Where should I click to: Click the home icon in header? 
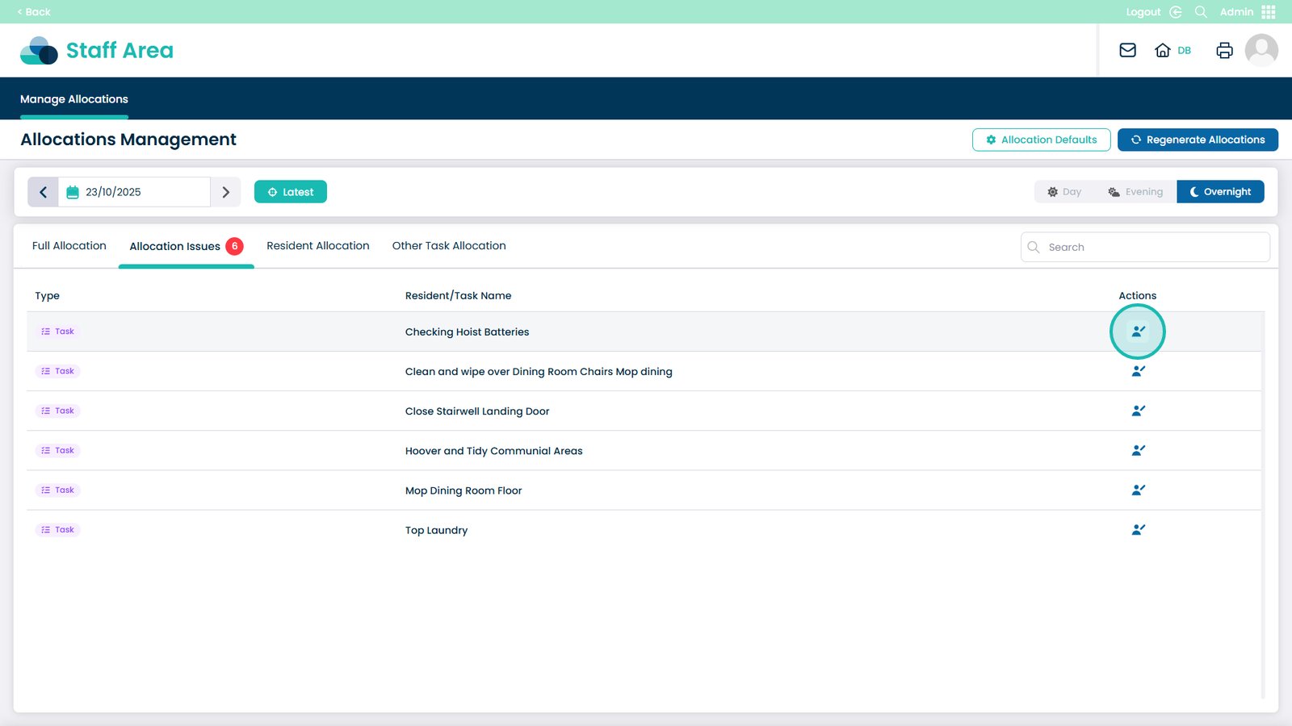coord(1163,50)
